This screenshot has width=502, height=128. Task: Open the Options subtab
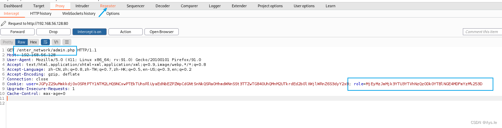pyautogui.click(x=113, y=13)
